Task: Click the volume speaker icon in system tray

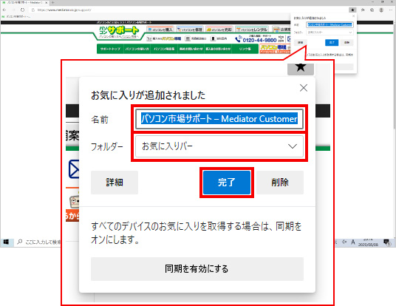Action: (x=344, y=242)
